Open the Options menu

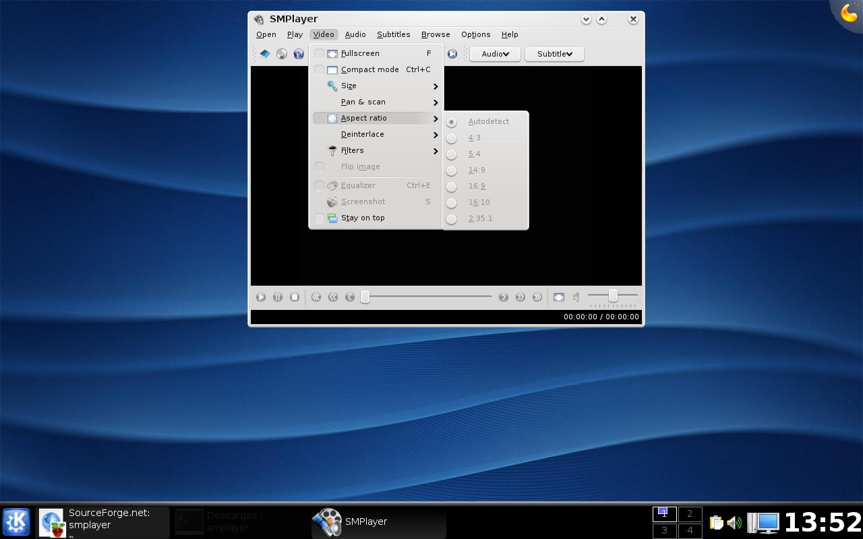pyautogui.click(x=476, y=34)
